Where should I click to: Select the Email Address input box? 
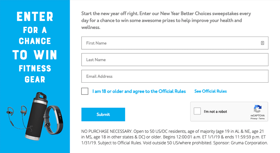[x=175, y=76]
